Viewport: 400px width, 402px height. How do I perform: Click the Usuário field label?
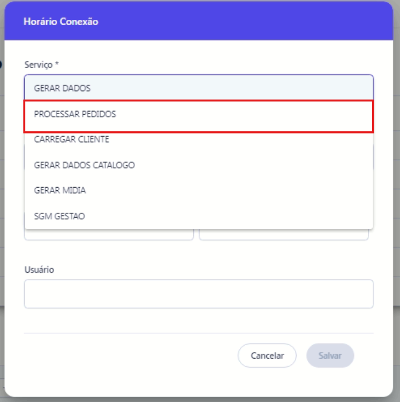pos(39,270)
